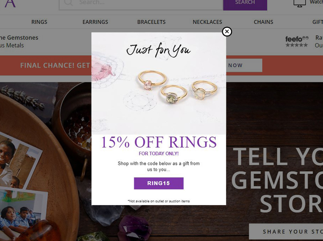Screen dimensions: 323x241
Task: Open the GIFTS menu item
Action: 318,22
